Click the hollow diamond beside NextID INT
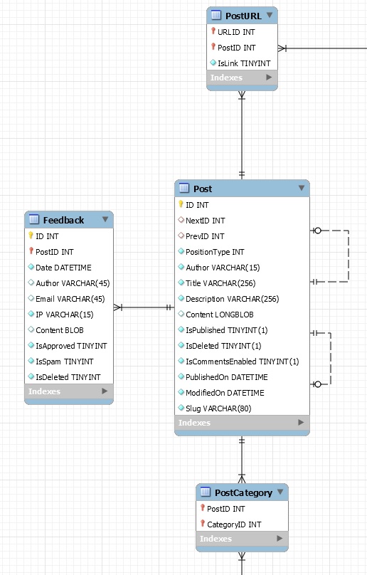The height and width of the screenshot is (575, 367). [x=181, y=220]
